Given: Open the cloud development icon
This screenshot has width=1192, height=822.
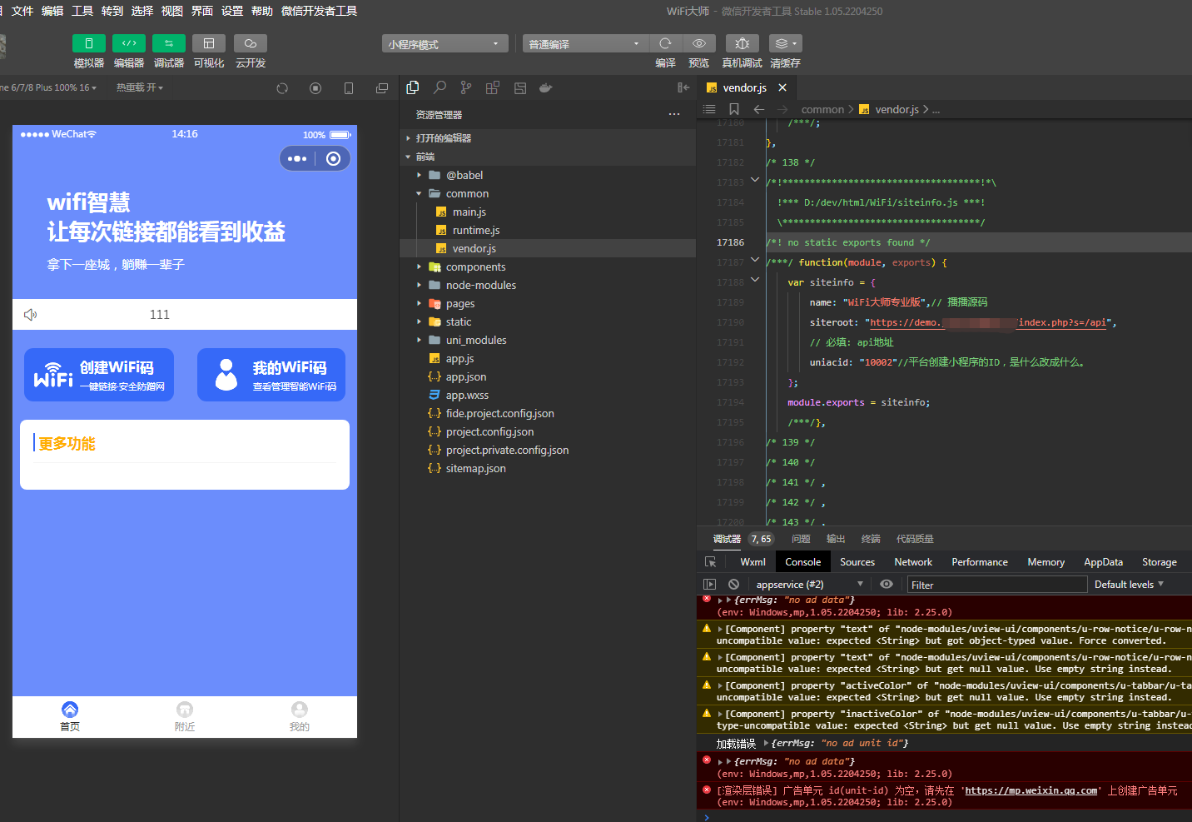Looking at the screenshot, I should (x=251, y=43).
